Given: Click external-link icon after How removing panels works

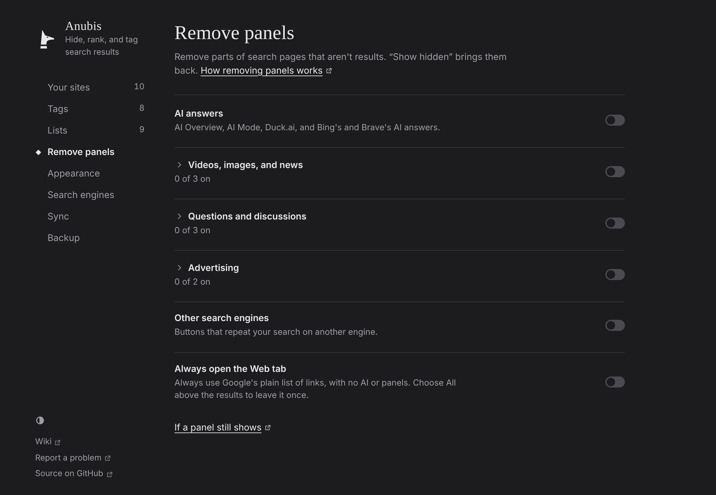Looking at the screenshot, I should coord(329,71).
